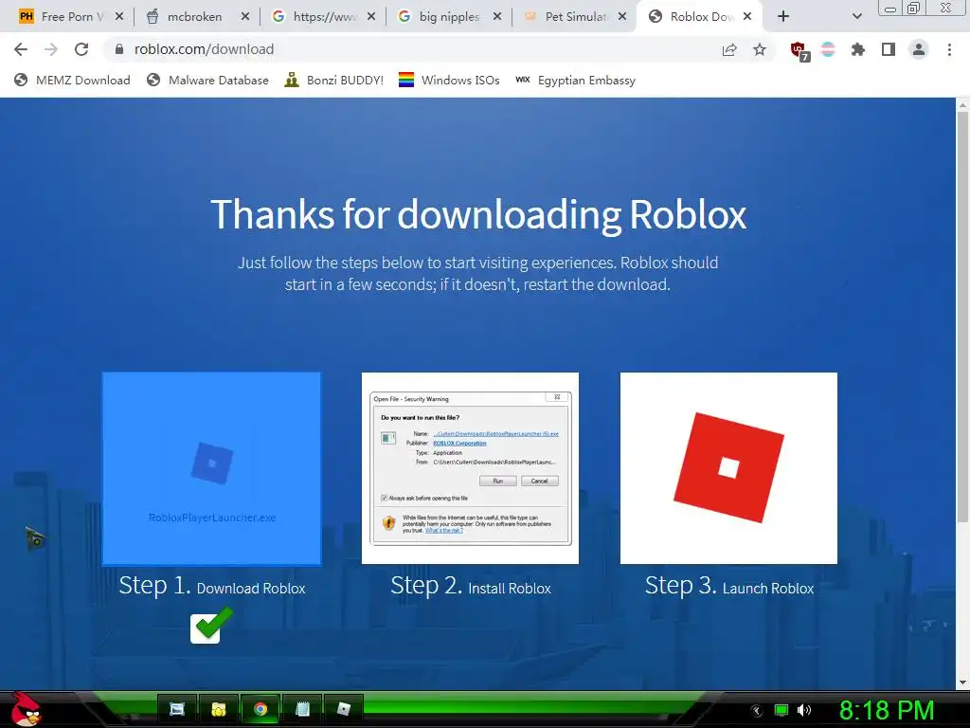The height and width of the screenshot is (728, 970).
Task: Click the green checkmark under Step 1
Action: coord(210,626)
